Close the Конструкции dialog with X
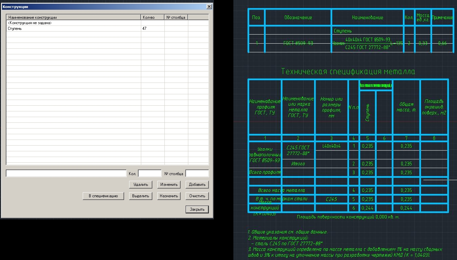Screen dimensions: 457x260 coord(209,7)
